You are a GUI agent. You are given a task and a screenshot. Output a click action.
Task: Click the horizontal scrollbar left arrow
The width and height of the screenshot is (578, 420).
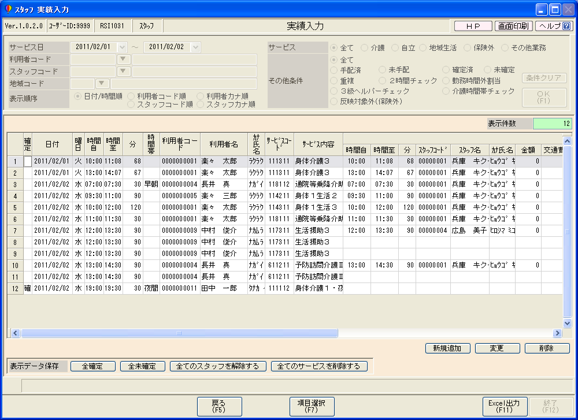click(16, 333)
